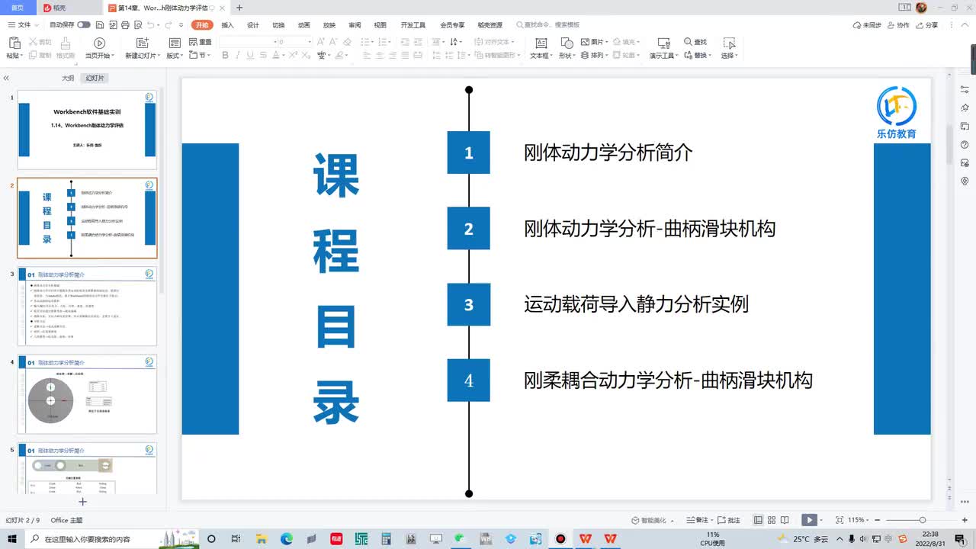The height and width of the screenshot is (549, 976).
Task: Click the Reset (重置) slide button
Action: (201, 42)
